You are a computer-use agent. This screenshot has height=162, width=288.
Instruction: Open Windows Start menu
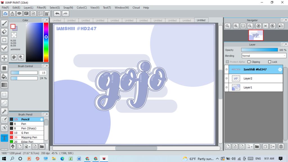(x=4, y=159)
